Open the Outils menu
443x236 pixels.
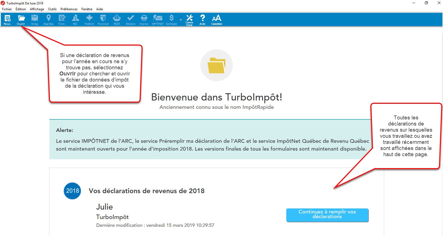(x=52, y=9)
